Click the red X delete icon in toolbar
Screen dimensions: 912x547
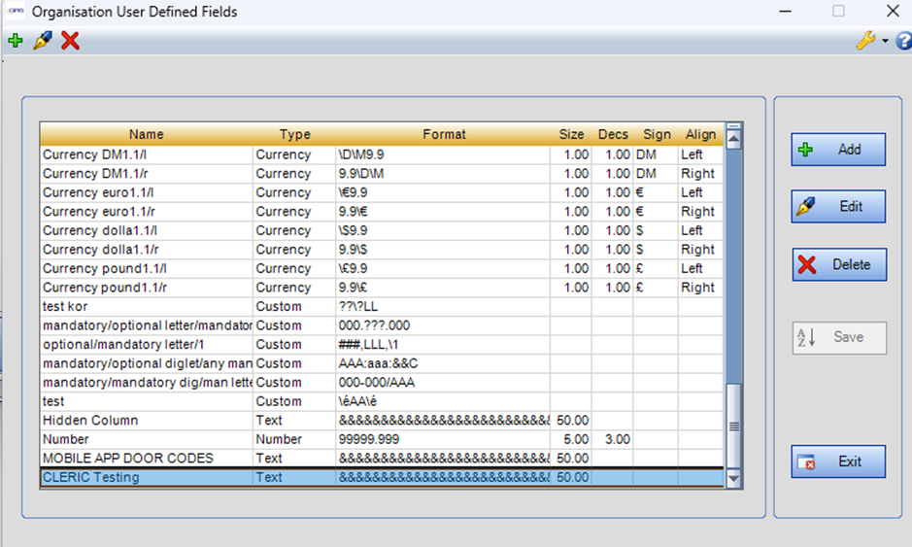tap(70, 41)
